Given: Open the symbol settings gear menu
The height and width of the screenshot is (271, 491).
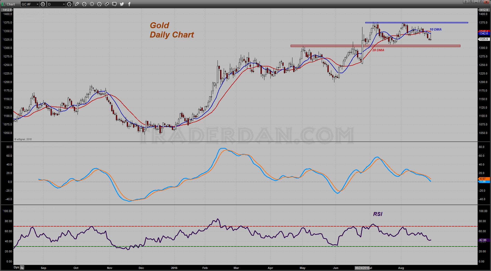Looking at the screenshot, I should tap(43, 4).
